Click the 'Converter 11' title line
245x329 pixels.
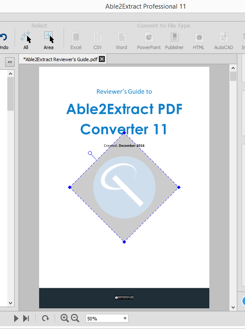tap(124, 129)
